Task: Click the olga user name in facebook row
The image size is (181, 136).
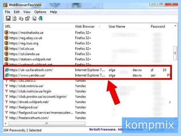Action: pyautogui.click(x=112, y=70)
